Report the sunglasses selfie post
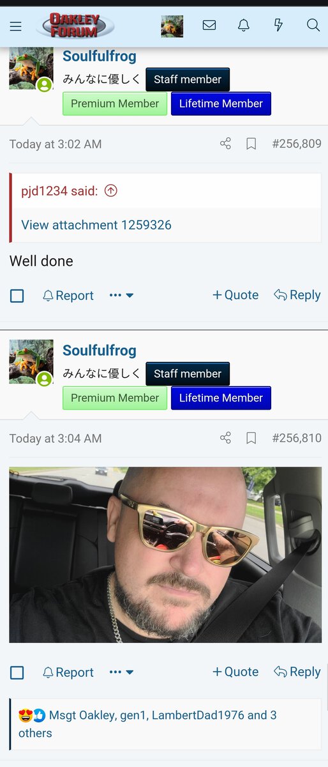This screenshot has width=328, height=767. pos(68,672)
